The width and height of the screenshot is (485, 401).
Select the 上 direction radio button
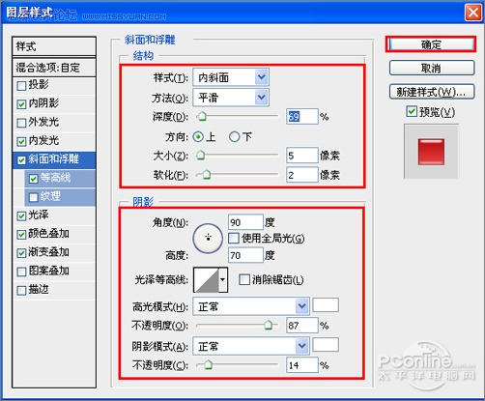pos(198,137)
